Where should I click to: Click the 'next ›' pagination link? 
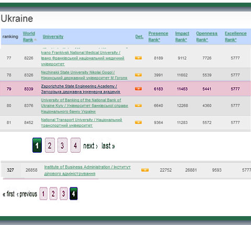90,146
